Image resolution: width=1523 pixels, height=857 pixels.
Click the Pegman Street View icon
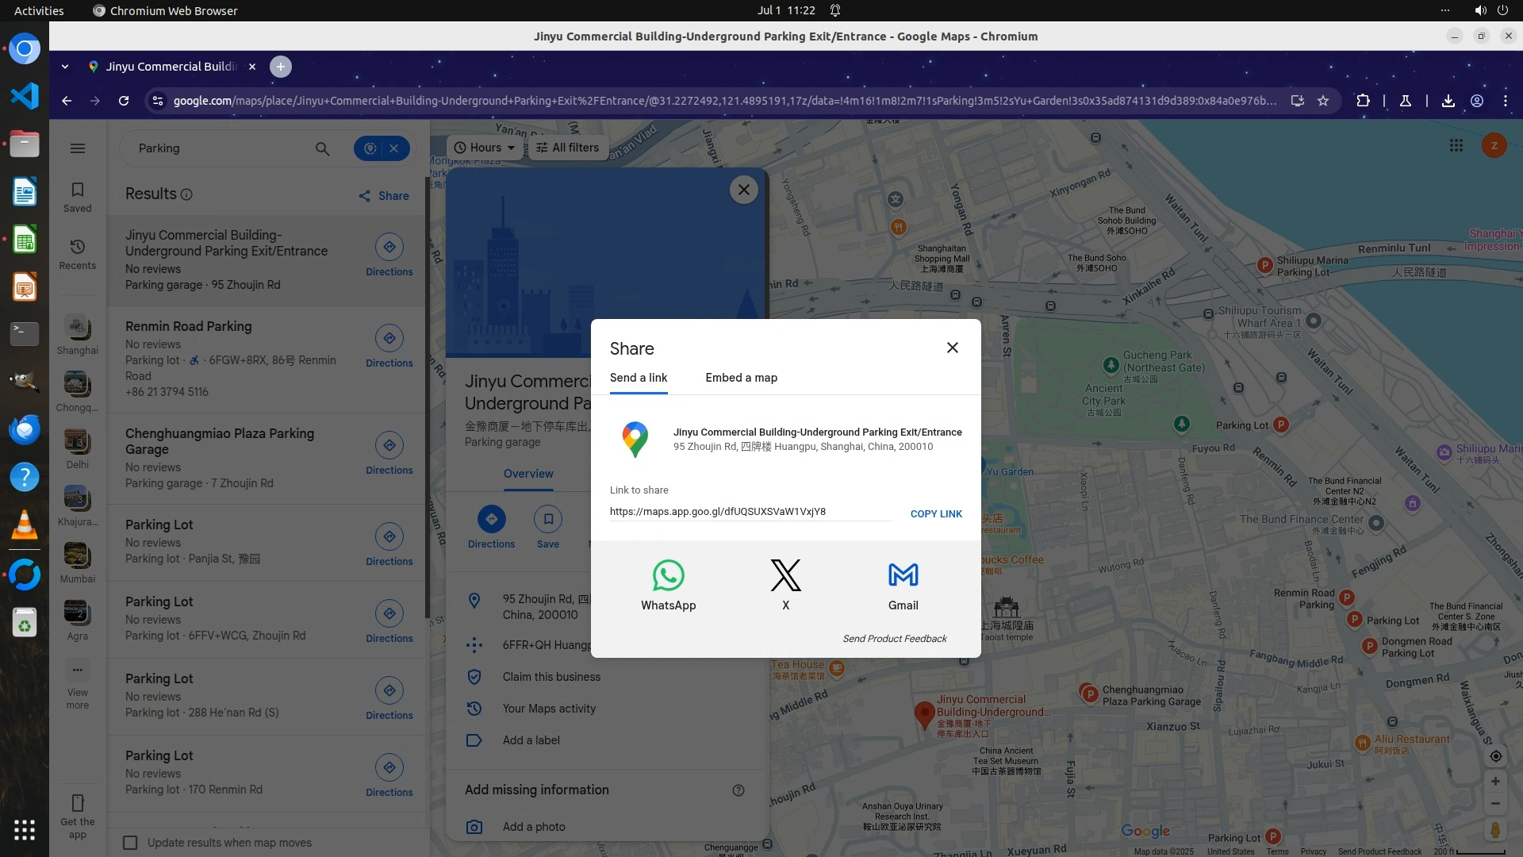(1495, 830)
